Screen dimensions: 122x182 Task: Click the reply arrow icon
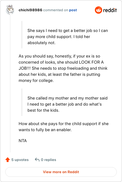(37, 159)
